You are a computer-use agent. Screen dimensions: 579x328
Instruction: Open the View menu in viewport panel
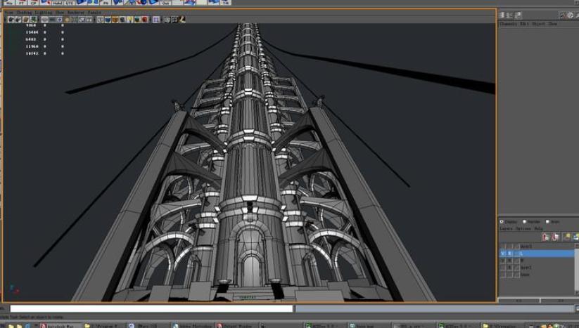(x=8, y=13)
